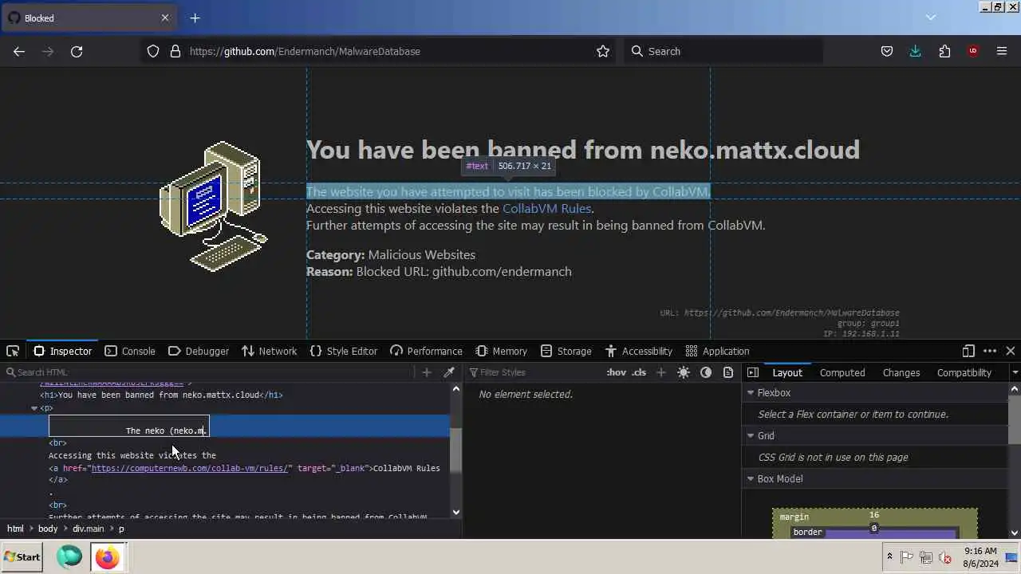Open the Application tab

click(718, 351)
